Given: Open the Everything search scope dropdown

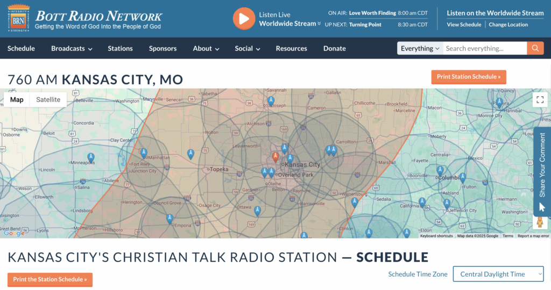Looking at the screenshot, I should [x=420, y=48].
